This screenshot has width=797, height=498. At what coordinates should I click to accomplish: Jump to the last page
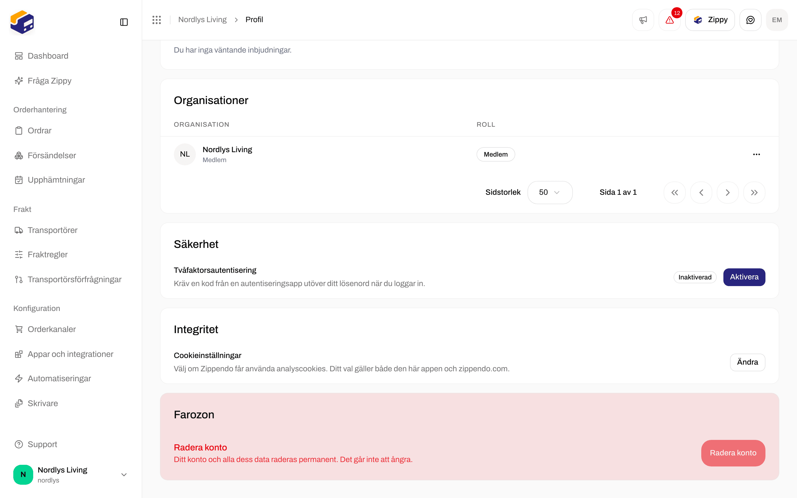tap(754, 192)
